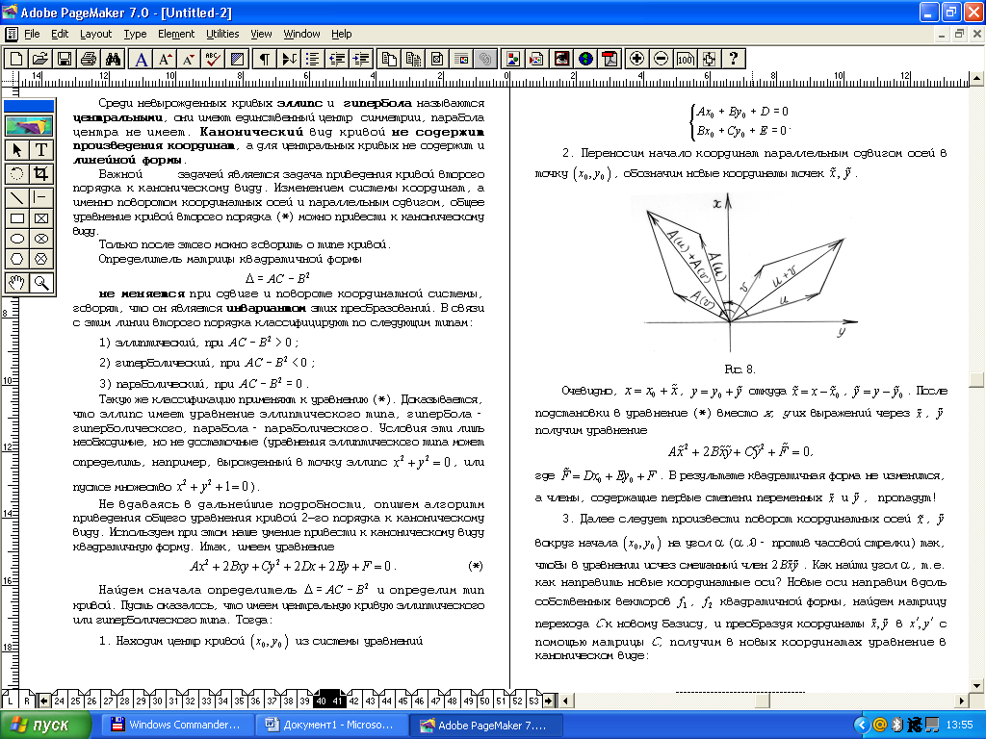Viewport: 986px width, 739px height.
Task: Export to Adobe PDF via red icon
Action: (610, 59)
